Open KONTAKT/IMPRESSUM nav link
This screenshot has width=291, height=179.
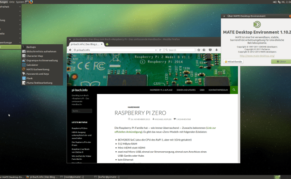coord(218,90)
